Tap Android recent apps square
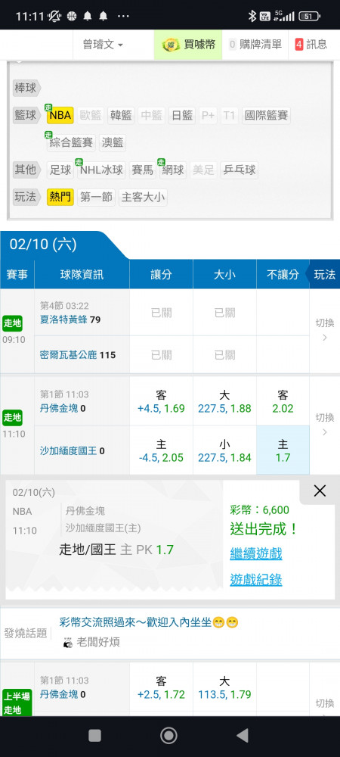This screenshot has height=757, width=340. [95, 735]
